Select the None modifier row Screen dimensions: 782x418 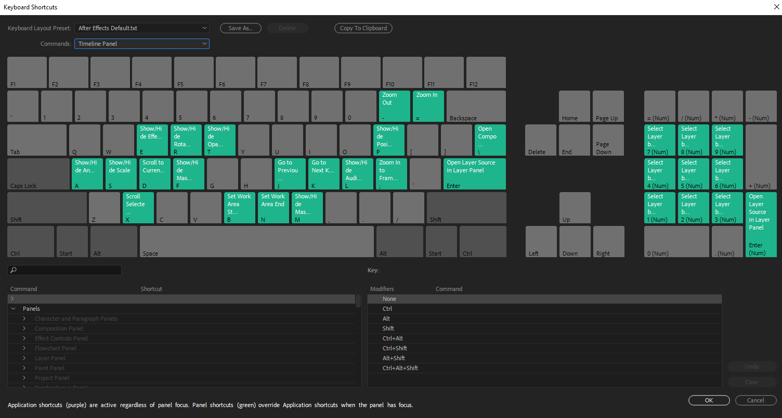[544, 299]
